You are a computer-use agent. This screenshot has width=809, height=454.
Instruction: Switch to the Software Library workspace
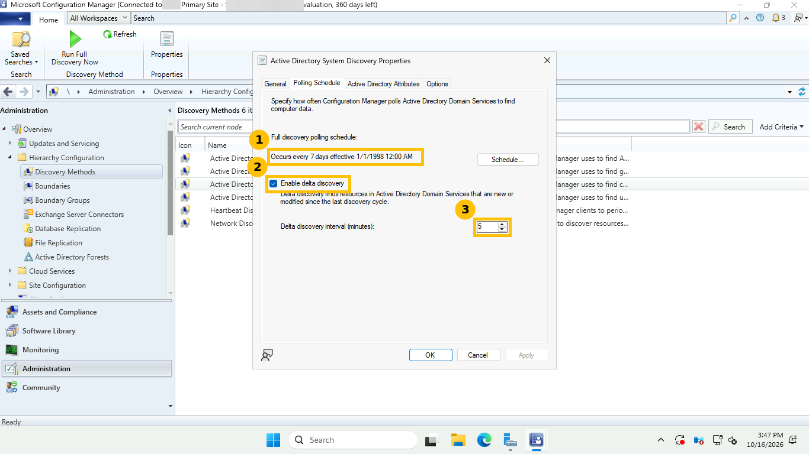[x=86, y=331]
